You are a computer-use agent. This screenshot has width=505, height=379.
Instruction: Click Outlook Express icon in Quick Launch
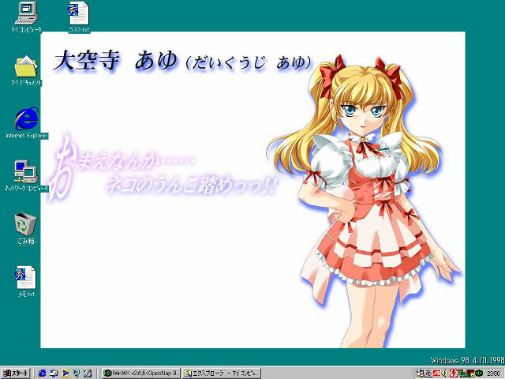(x=54, y=373)
